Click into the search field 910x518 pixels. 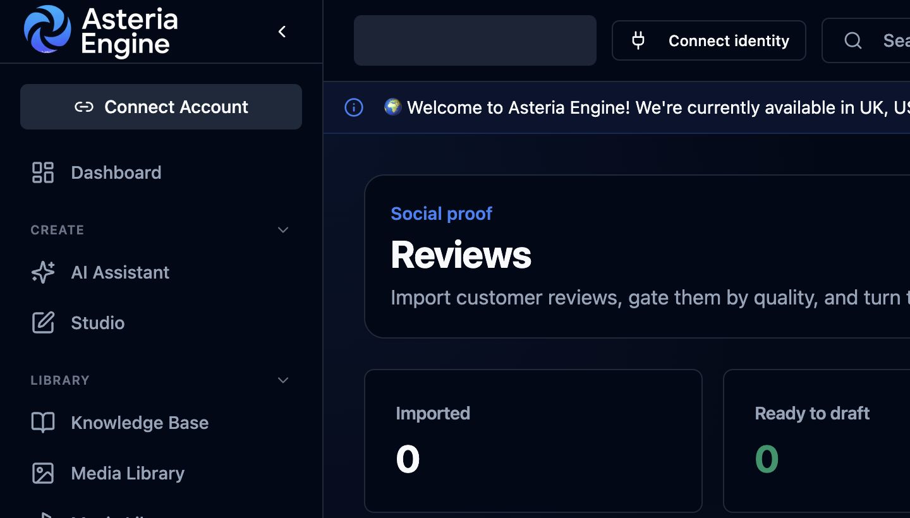(866, 40)
